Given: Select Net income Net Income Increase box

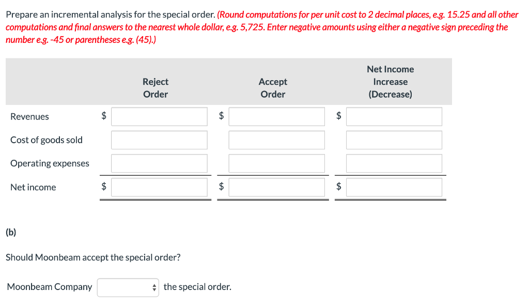Looking at the screenshot, I should pos(394,187).
